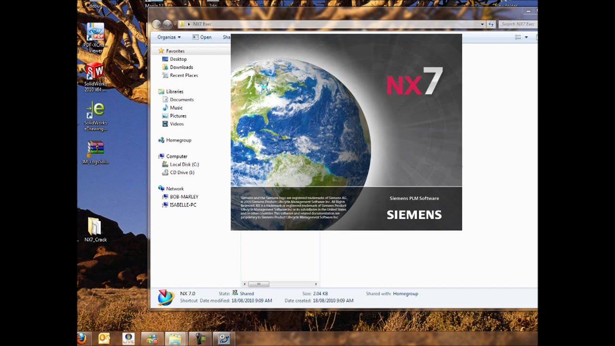Open the PDF-XChange Viewer desktop icon

click(x=95, y=37)
